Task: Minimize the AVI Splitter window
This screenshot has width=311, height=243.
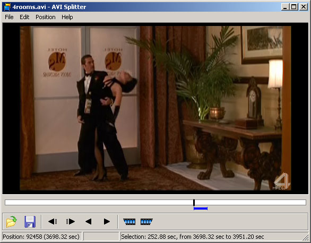Action: click(285, 7)
